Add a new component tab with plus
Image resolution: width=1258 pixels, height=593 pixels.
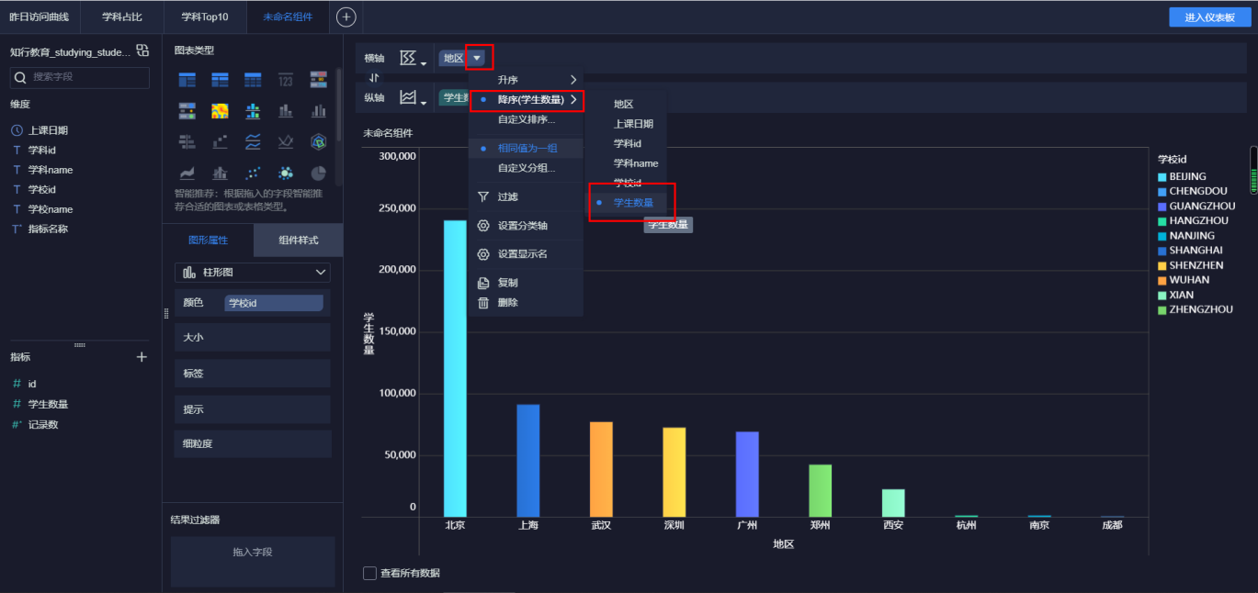tap(346, 17)
